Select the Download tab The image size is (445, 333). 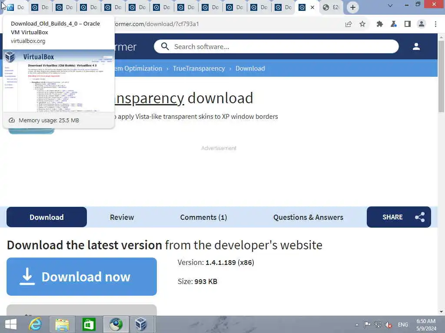tap(46, 217)
